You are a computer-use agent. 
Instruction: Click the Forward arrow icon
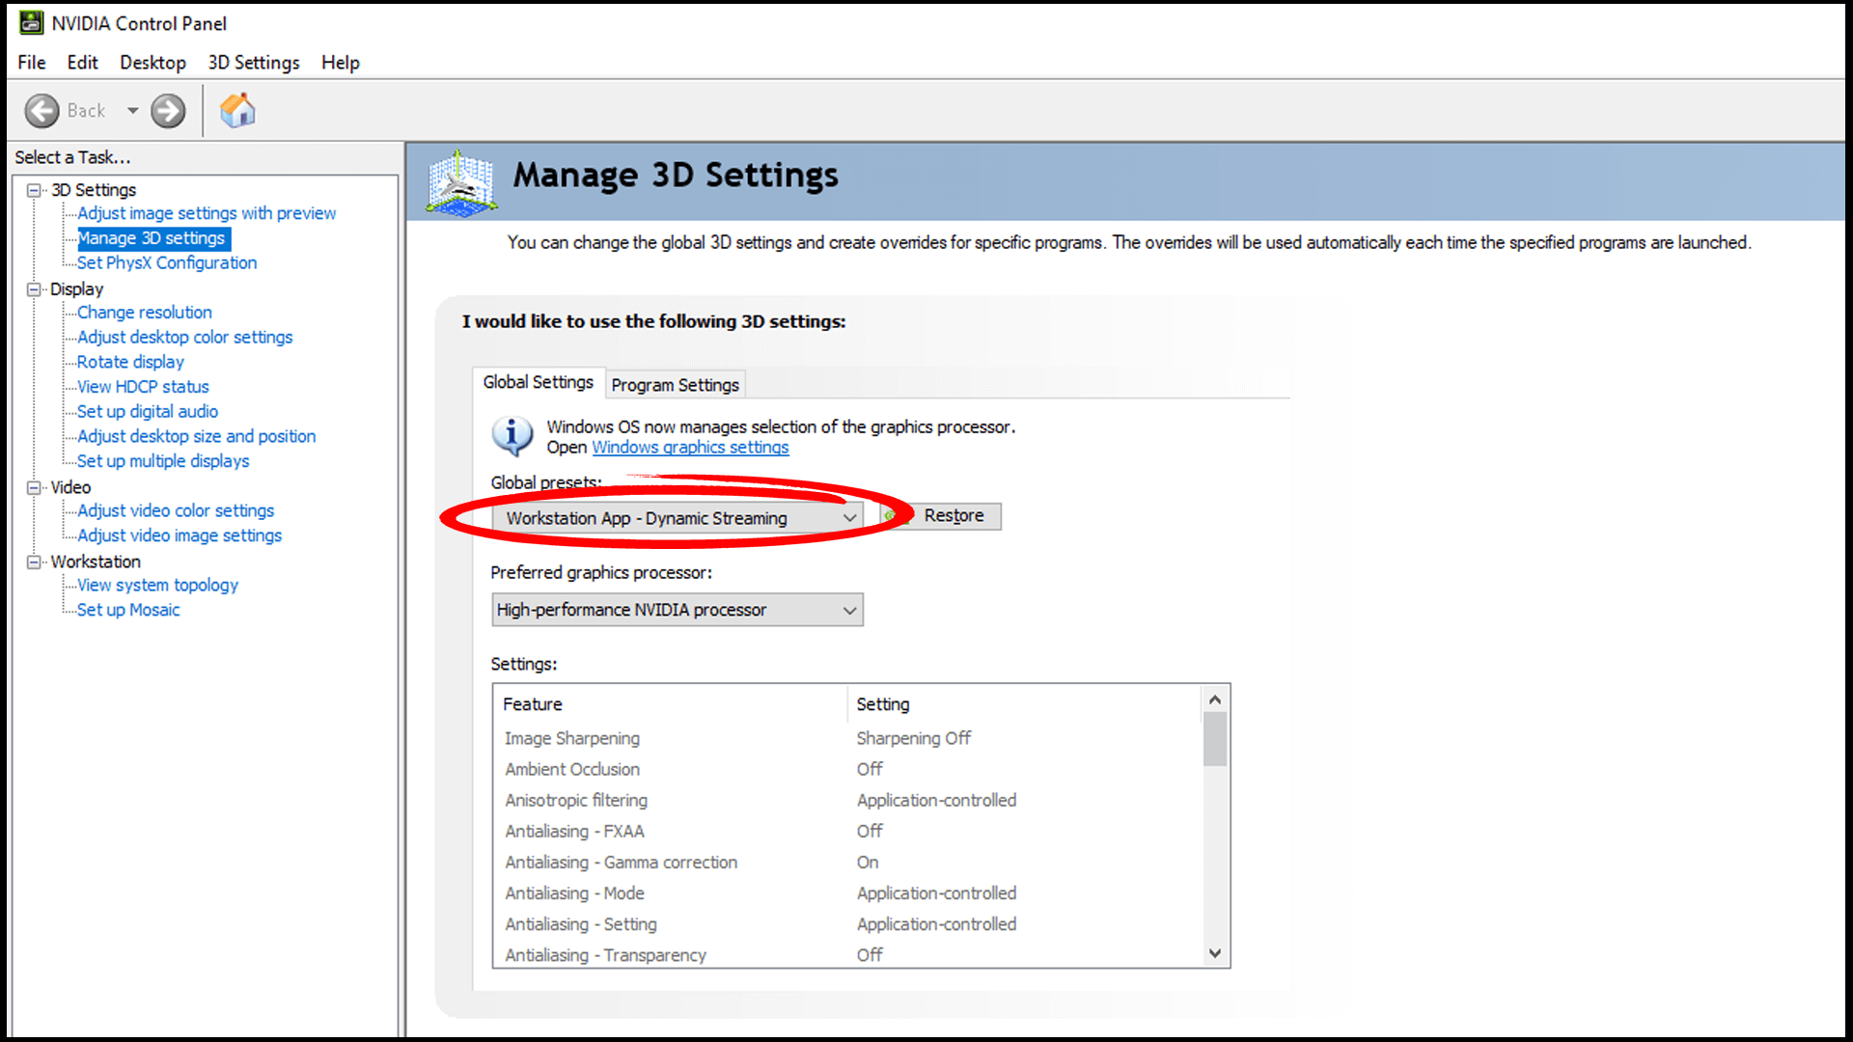(168, 111)
